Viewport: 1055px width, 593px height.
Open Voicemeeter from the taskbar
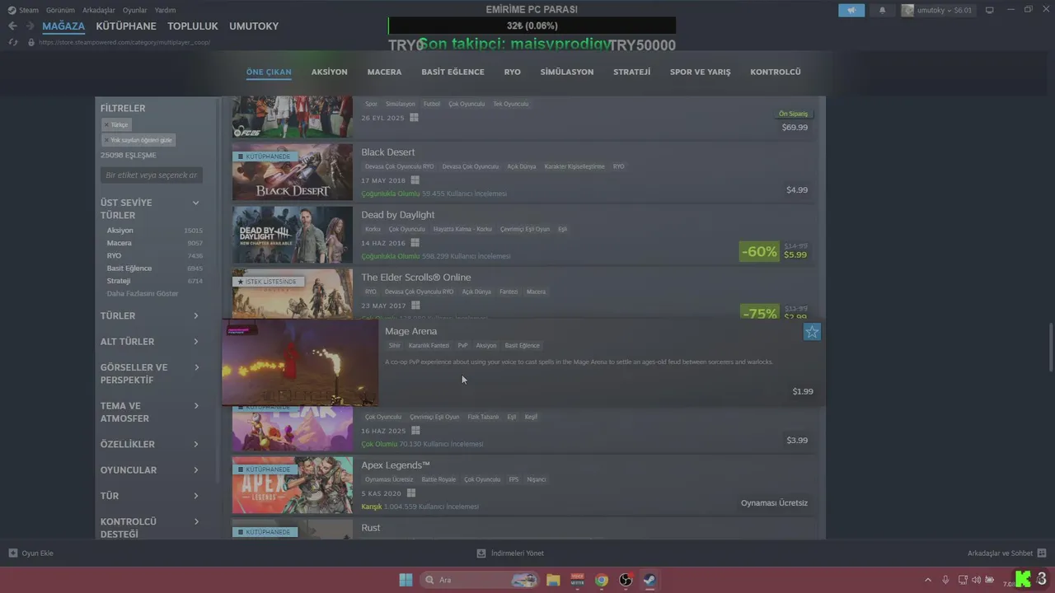(x=577, y=580)
